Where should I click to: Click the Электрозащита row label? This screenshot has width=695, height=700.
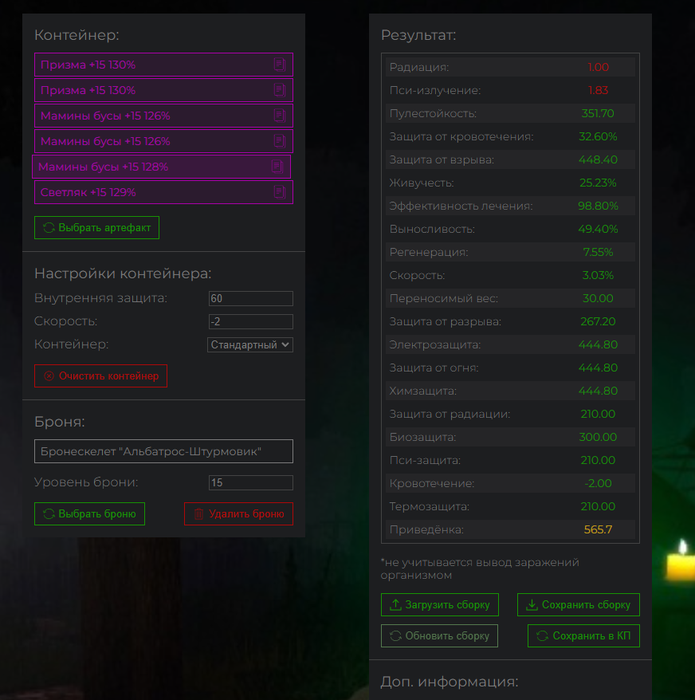(x=434, y=344)
